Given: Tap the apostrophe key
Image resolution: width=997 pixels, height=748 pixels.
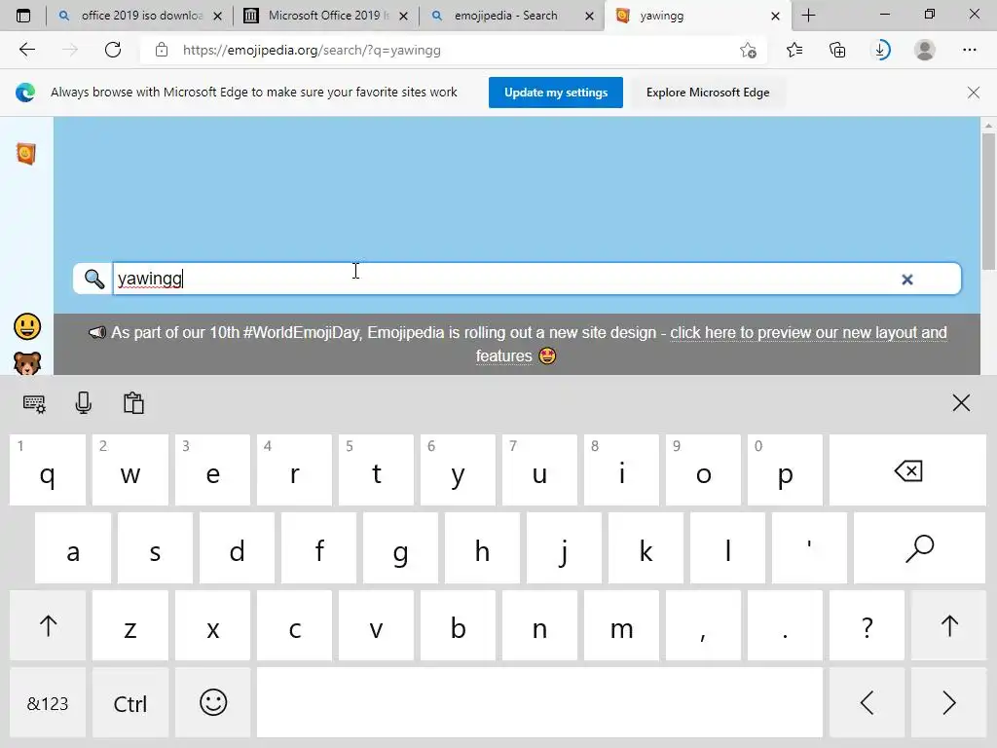Looking at the screenshot, I should (x=809, y=548).
